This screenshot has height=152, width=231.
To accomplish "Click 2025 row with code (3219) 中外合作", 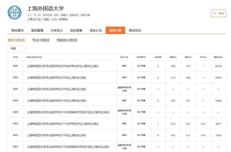I will 117,66.
